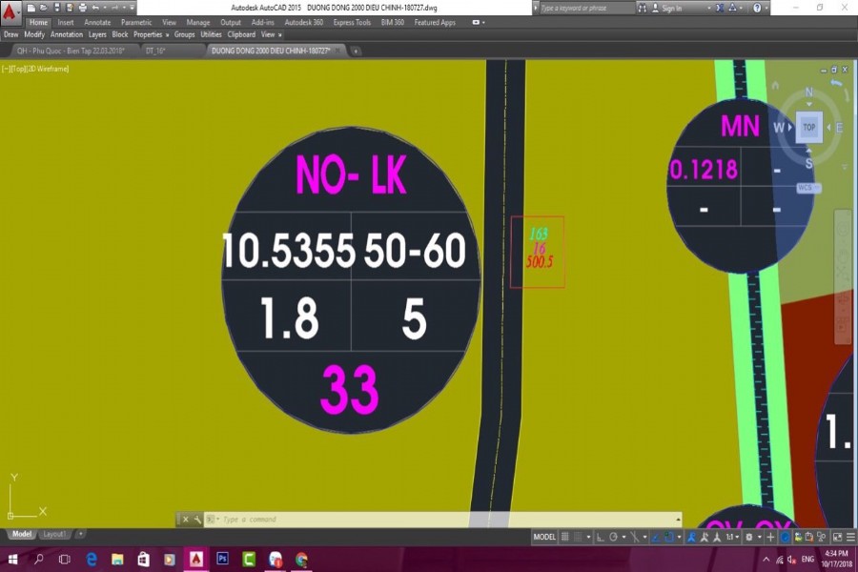
Task: Click the wrench icon in command line
Action: [196, 520]
